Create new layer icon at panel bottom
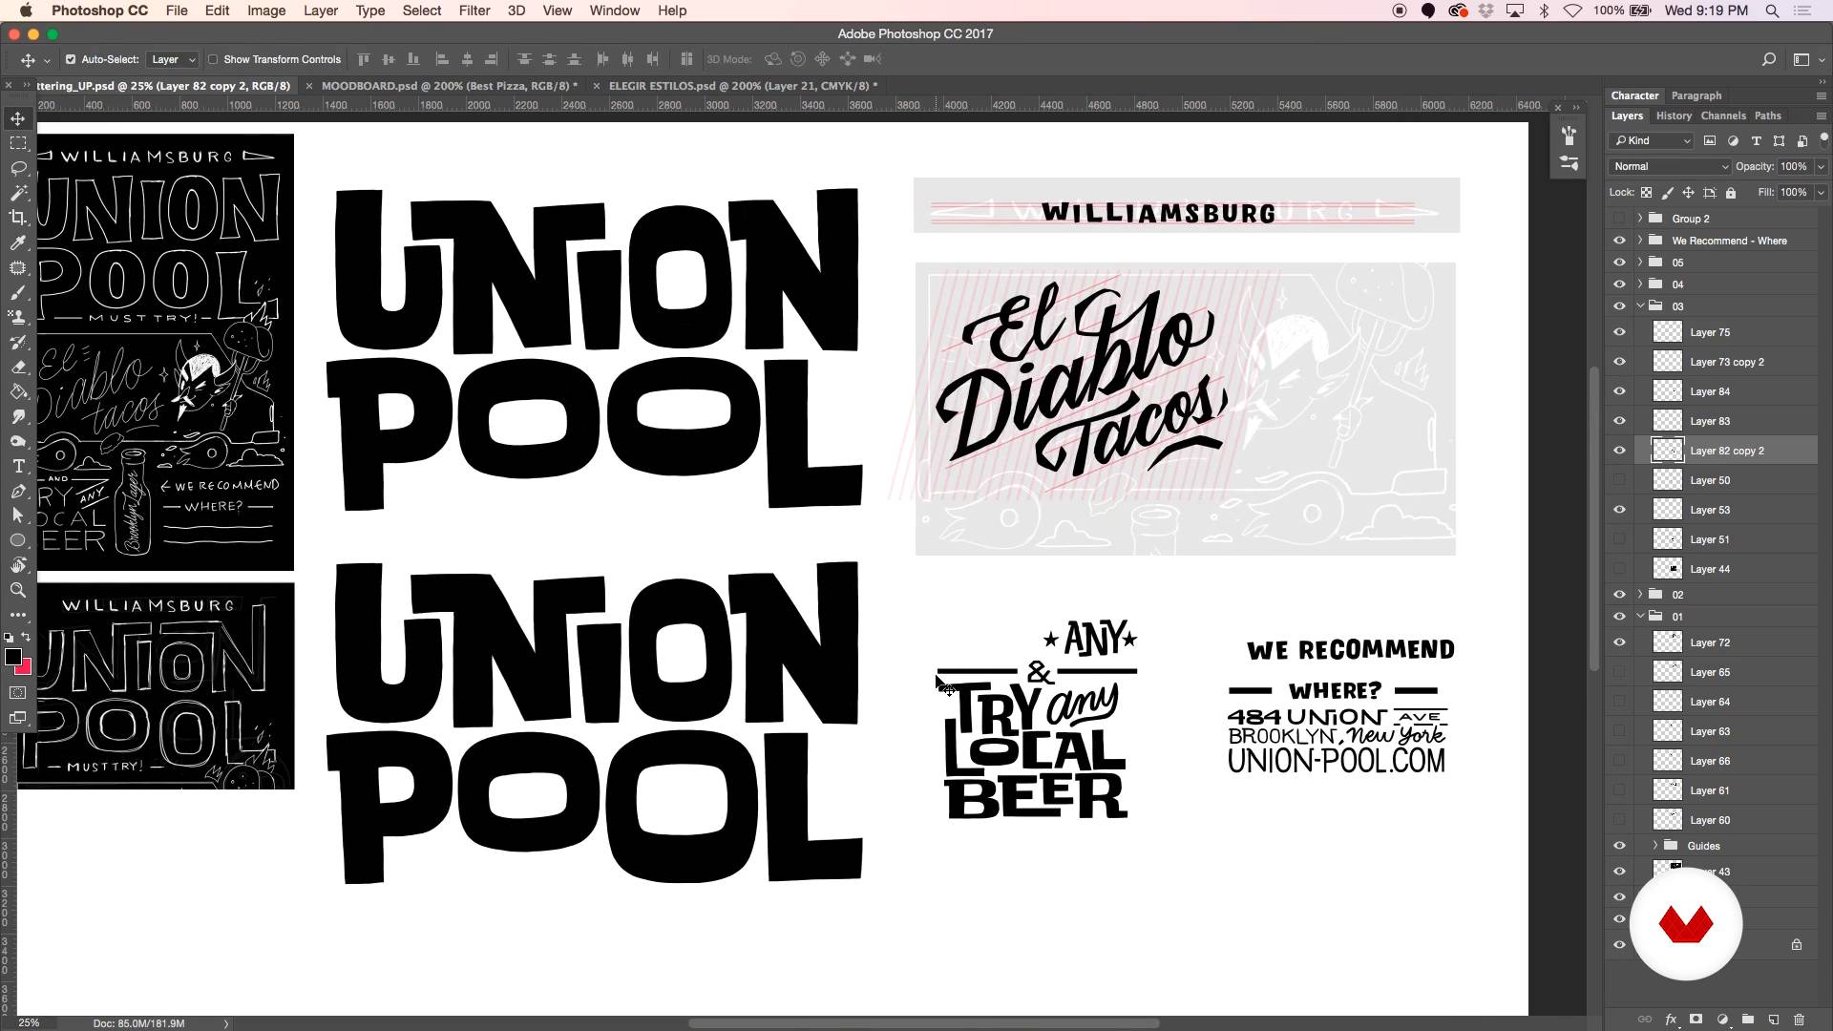The image size is (1833, 1031). [1773, 1020]
